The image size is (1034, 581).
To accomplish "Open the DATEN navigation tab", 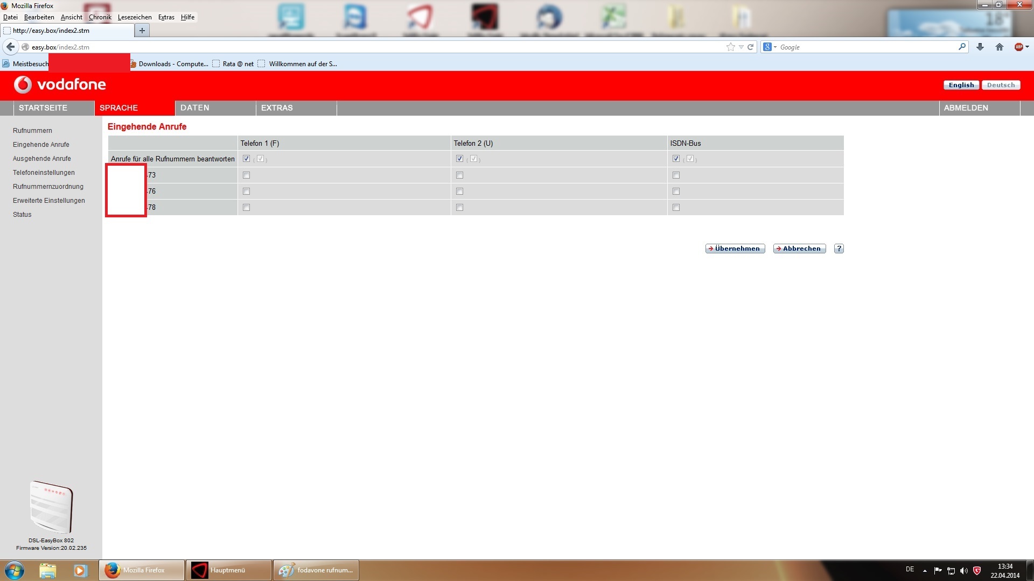I will 195,108.
